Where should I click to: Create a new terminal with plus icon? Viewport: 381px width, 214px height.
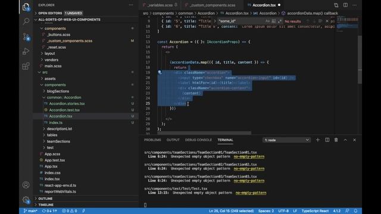[x=317, y=140]
